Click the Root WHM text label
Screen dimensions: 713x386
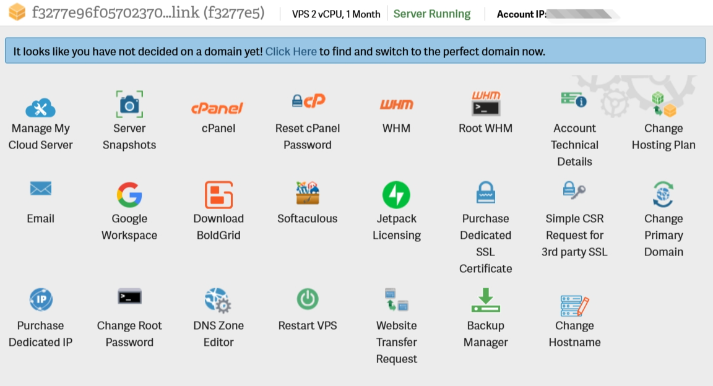click(485, 128)
